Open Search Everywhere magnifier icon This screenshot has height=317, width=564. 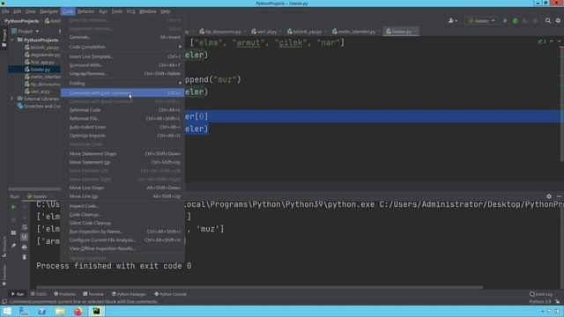click(x=548, y=21)
